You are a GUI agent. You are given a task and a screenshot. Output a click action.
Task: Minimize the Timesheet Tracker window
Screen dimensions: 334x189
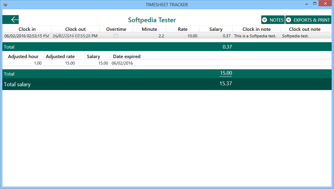[307, 4]
